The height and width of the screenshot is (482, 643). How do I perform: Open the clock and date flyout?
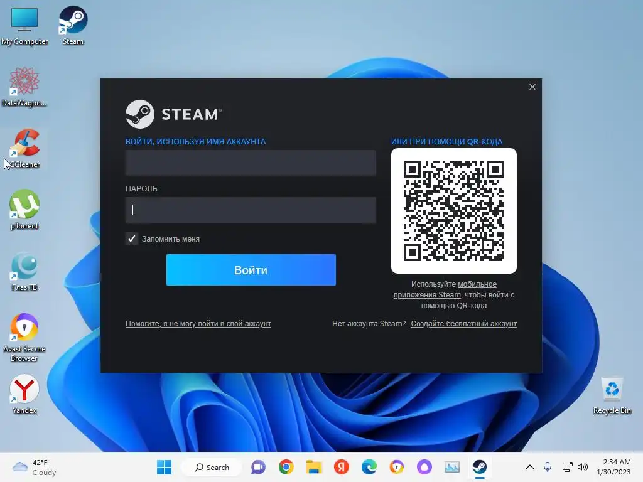tap(613, 467)
